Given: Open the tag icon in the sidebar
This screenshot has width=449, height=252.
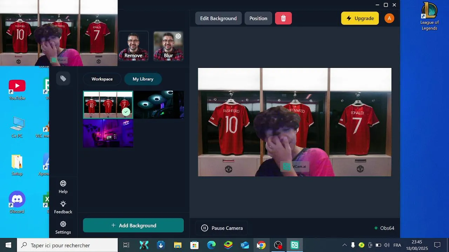Looking at the screenshot, I should tap(63, 79).
